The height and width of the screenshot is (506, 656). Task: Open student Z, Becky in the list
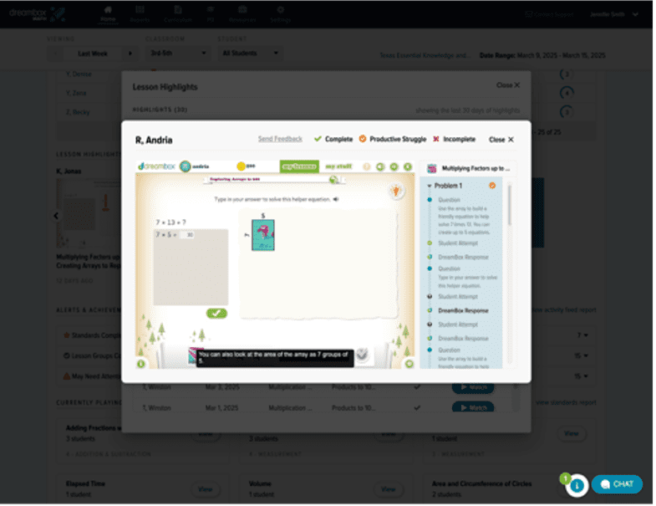pos(78,112)
